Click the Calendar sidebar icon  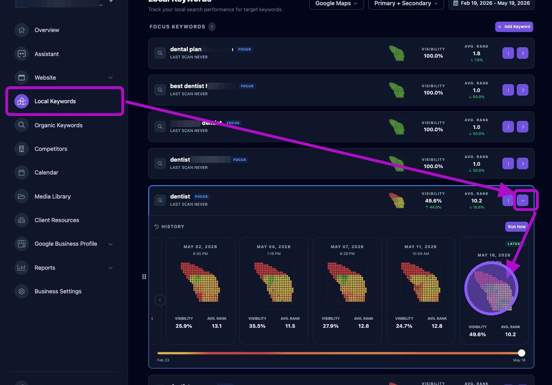click(x=22, y=172)
